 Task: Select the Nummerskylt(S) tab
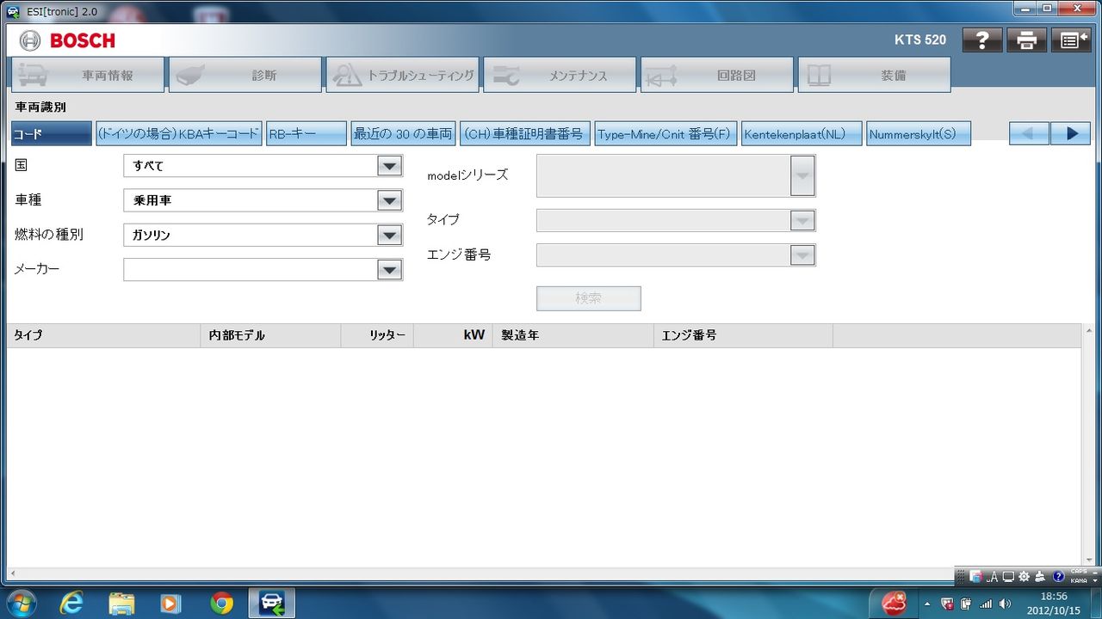tap(919, 133)
